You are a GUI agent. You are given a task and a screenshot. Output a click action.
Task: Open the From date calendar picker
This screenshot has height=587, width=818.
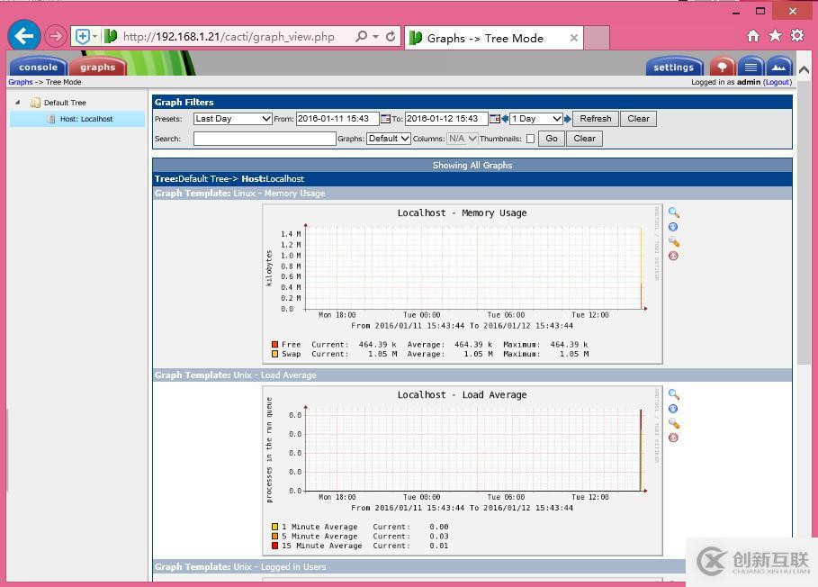tap(385, 119)
